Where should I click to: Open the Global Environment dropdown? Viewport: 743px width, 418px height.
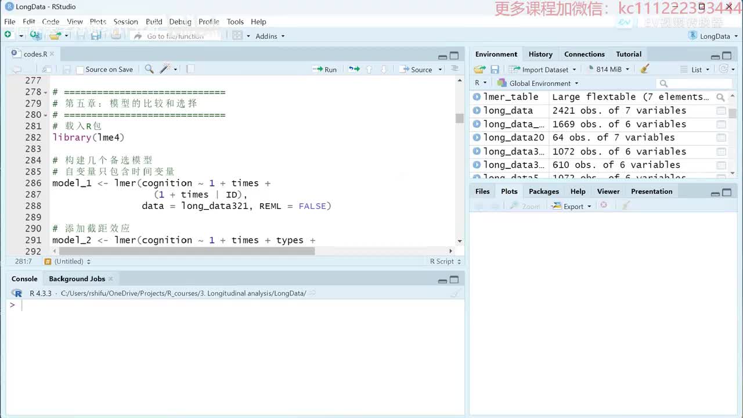click(538, 83)
